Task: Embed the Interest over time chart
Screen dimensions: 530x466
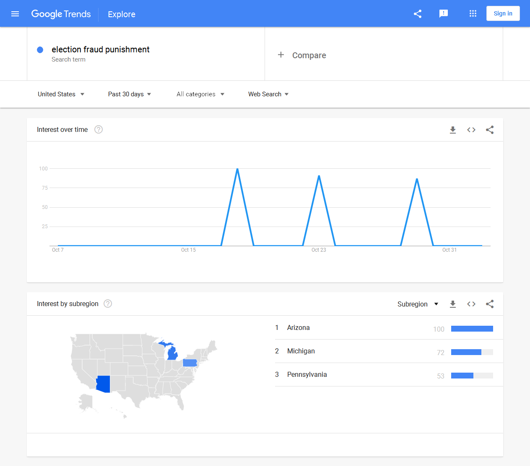Action: (471, 130)
